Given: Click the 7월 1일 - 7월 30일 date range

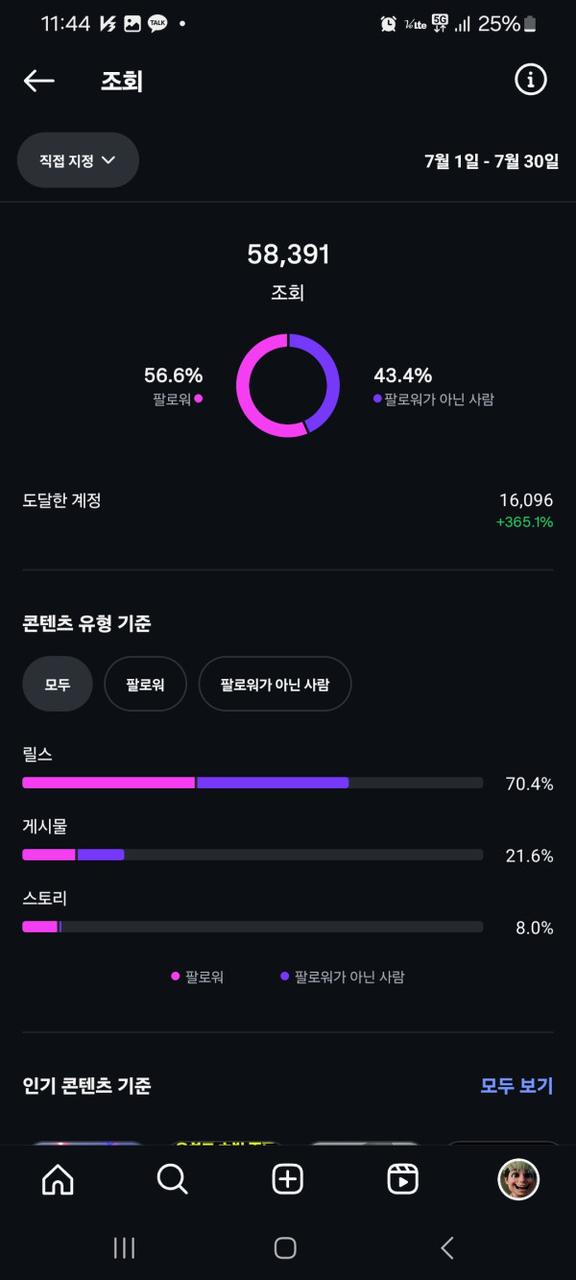Looking at the screenshot, I should click(492, 161).
